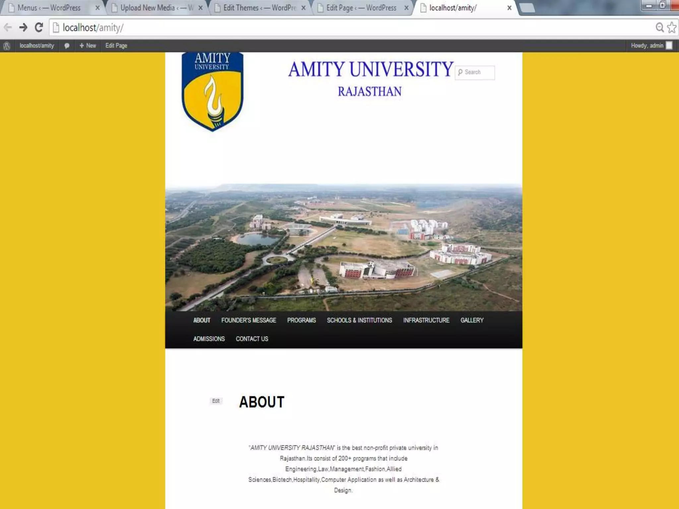Close the Edit Themes tab
Image resolution: width=679 pixels, height=509 pixels.
click(x=303, y=8)
